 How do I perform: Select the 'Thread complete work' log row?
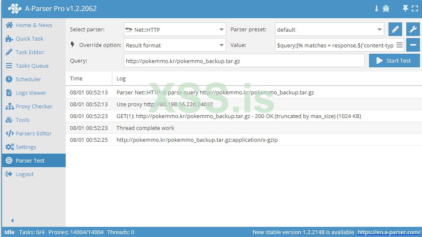pos(244,128)
